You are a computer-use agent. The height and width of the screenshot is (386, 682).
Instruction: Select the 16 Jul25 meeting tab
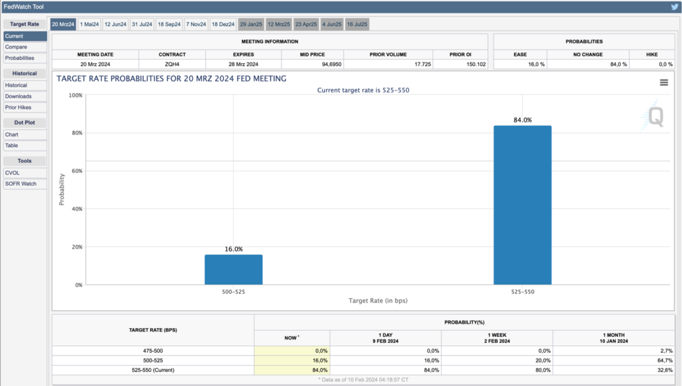pos(357,25)
